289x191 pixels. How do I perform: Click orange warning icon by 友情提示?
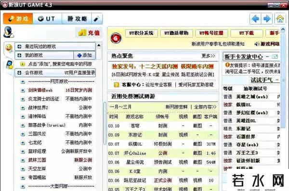click(227, 65)
